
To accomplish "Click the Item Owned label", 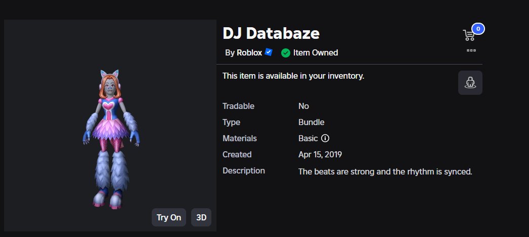I will [x=316, y=53].
